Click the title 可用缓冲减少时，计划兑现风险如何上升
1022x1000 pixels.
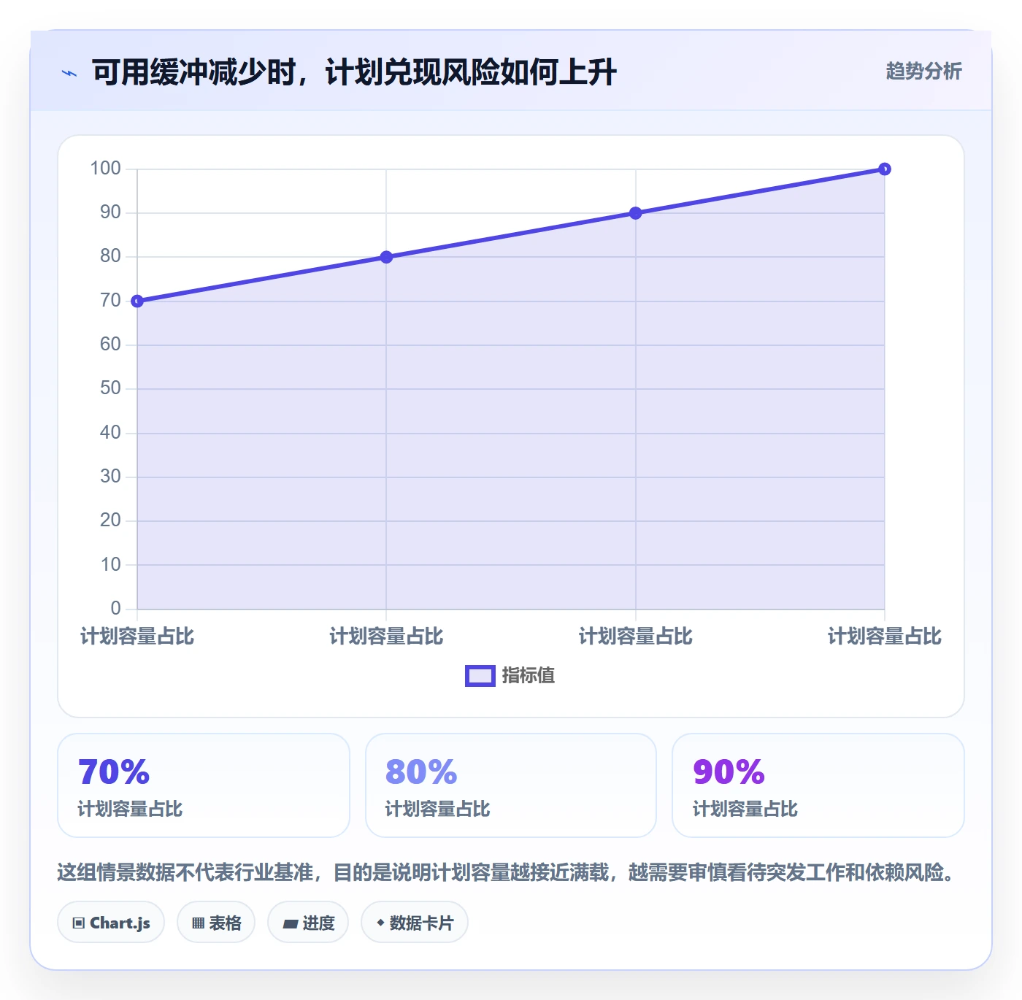point(354,72)
